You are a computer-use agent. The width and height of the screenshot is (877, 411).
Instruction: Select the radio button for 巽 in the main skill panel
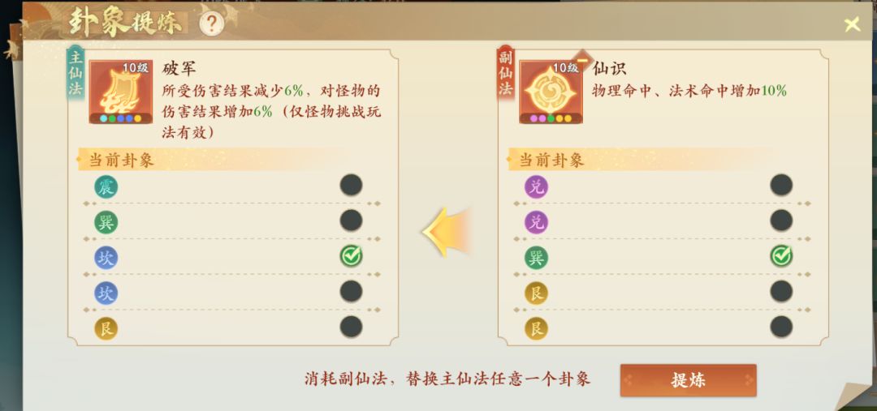(351, 220)
